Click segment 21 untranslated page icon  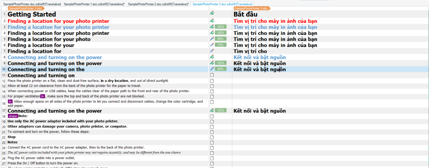212,131
